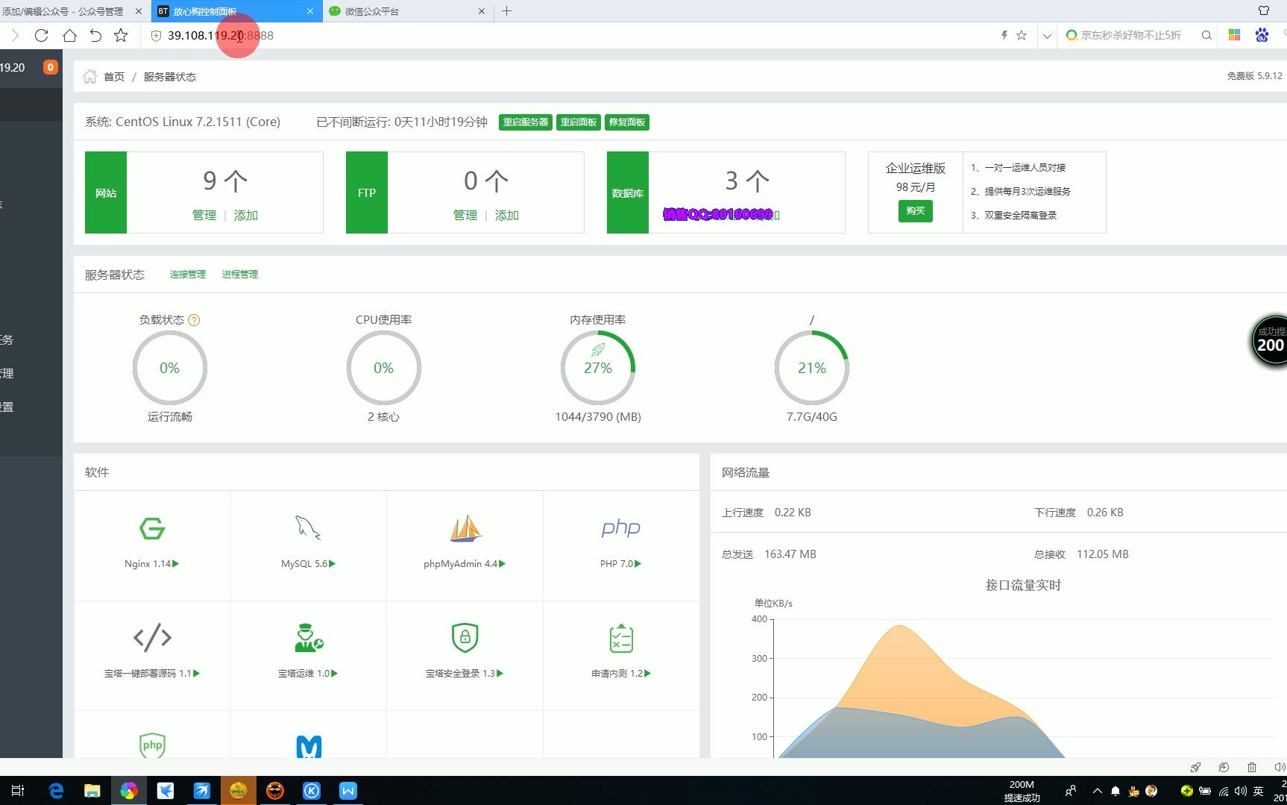The width and height of the screenshot is (1287, 805).
Task: Click the colorful four-square apps icon
Action: [x=1235, y=35]
